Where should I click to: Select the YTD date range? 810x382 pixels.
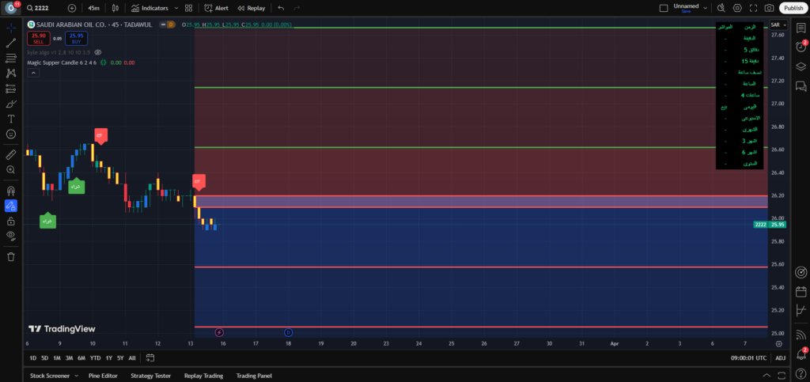[x=95, y=357]
